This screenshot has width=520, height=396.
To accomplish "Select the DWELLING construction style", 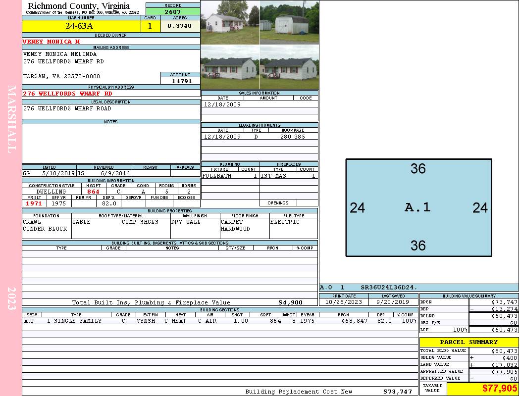I will click(x=51, y=192).
